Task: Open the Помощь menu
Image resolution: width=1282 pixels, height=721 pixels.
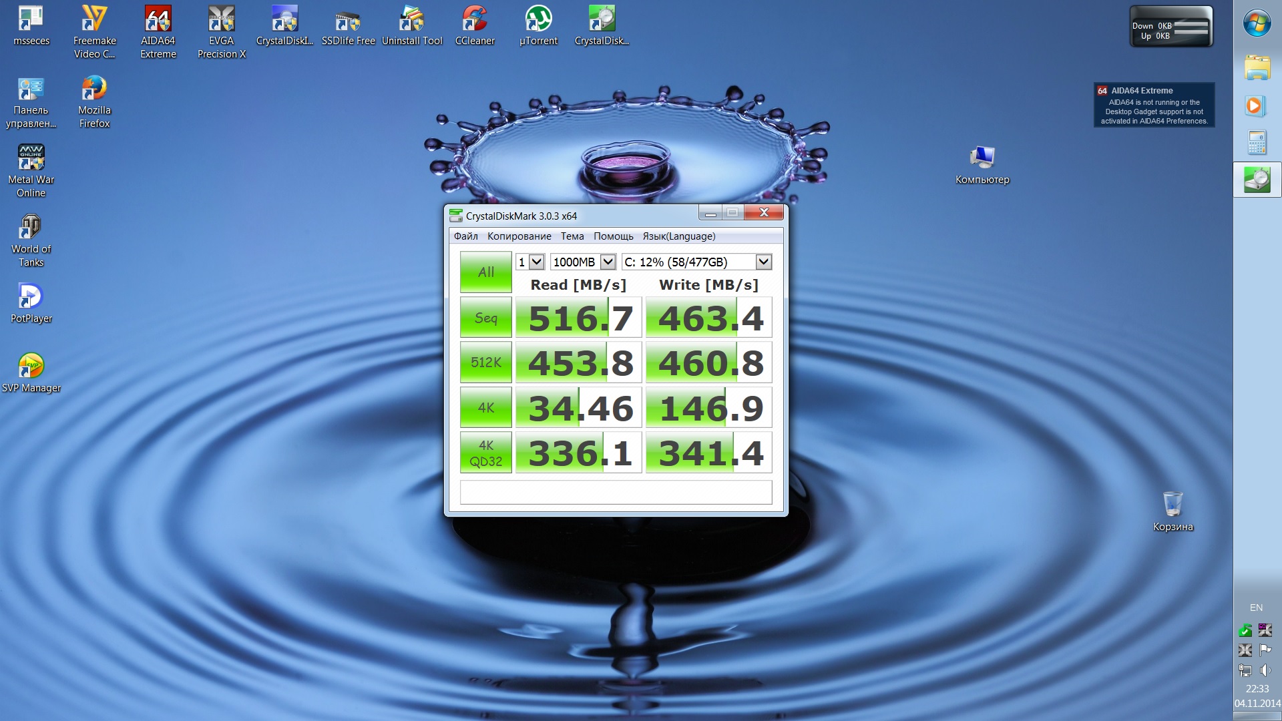Action: pyautogui.click(x=614, y=236)
